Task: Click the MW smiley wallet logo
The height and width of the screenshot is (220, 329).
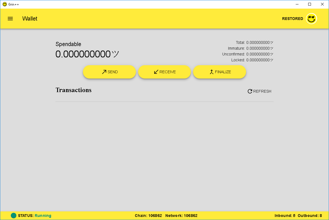Action: (311, 19)
